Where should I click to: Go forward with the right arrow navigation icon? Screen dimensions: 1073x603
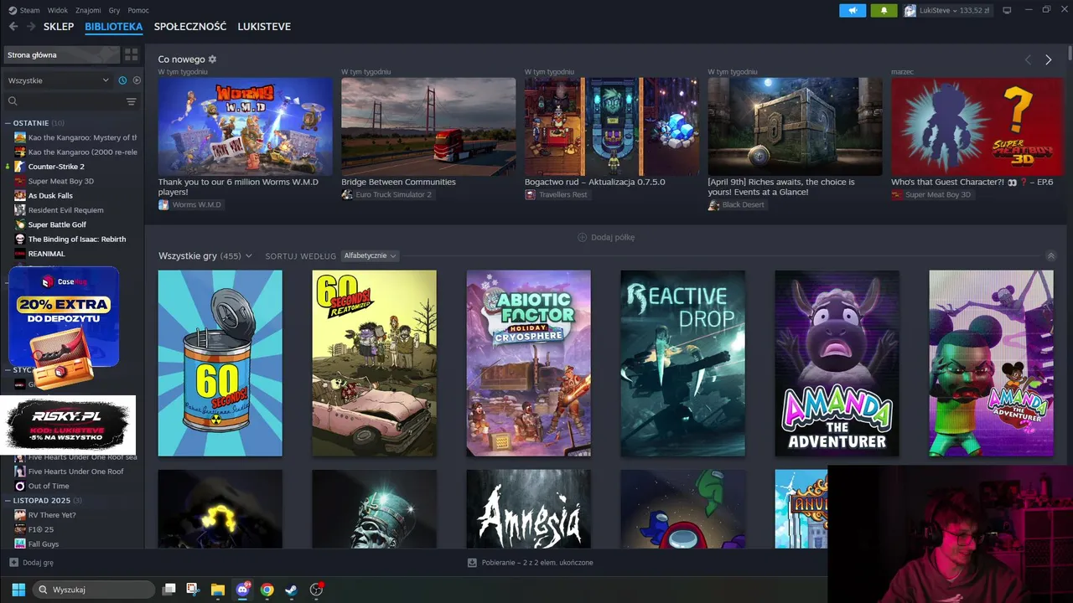coord(31,27)
